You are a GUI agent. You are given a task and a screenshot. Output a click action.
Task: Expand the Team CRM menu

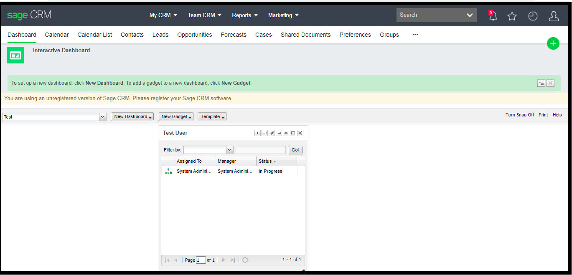(x=205, y=15)
